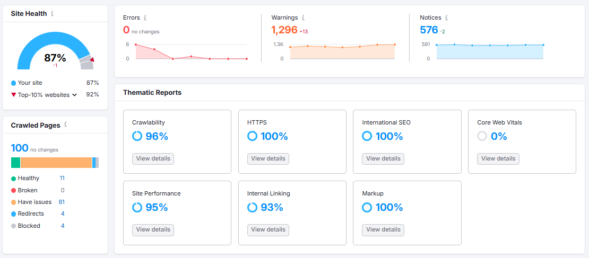Click the Crawled Pages info icon
Image resolution: width=589 pixels, height=258 pixels.
tap(65, 125)
